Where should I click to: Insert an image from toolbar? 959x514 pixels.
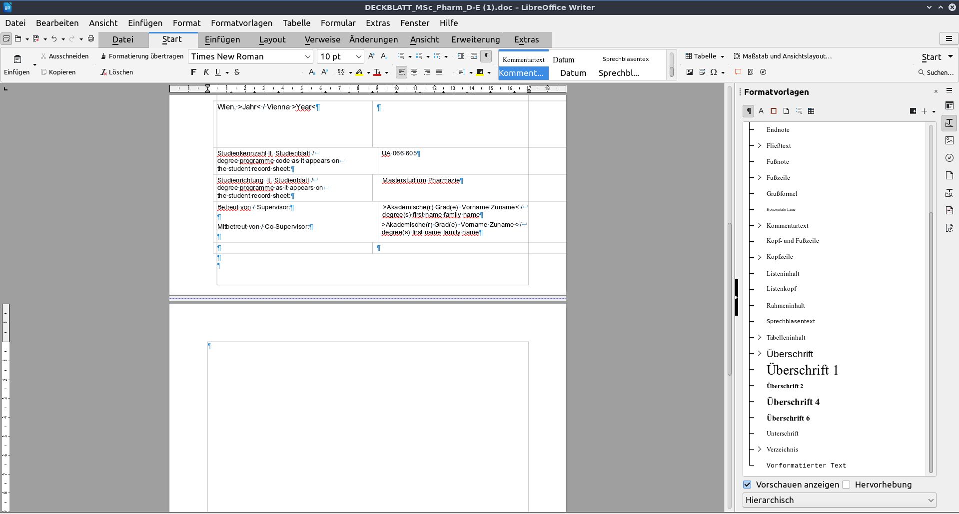pyautogui.click(x=690, y=72)
